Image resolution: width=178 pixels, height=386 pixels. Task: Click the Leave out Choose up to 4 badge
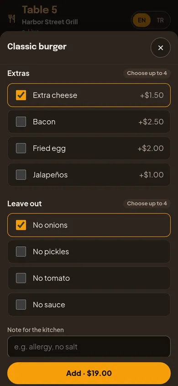147,204
